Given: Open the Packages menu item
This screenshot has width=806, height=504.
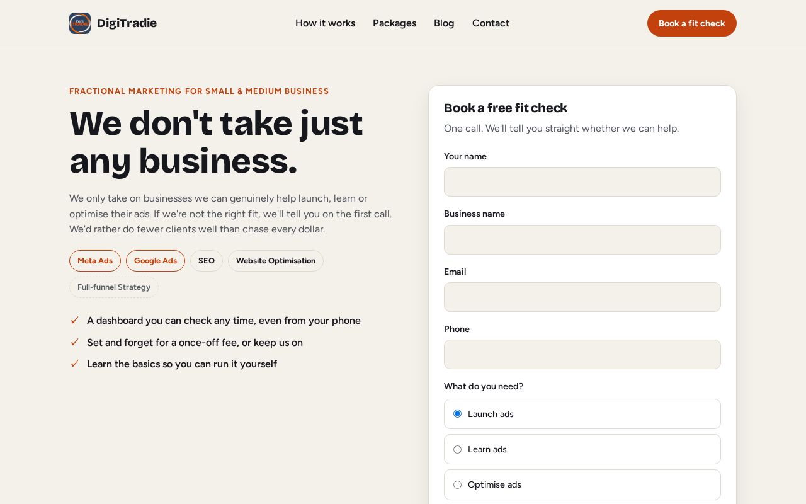Looking at the screenshot, I should [395, 23].
